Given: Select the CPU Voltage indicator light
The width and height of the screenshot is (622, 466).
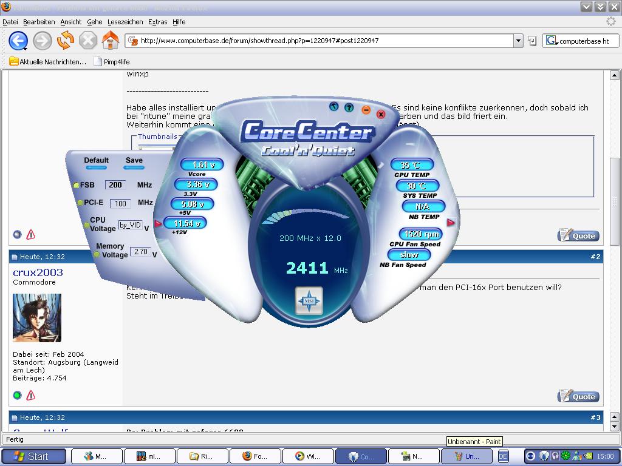Looking at the screenshot, I should tap(87, 225).
